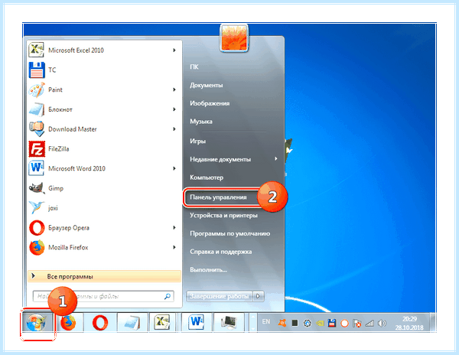
Task: Click the TC floppy disk tray icon
Action: coord(332,323)
